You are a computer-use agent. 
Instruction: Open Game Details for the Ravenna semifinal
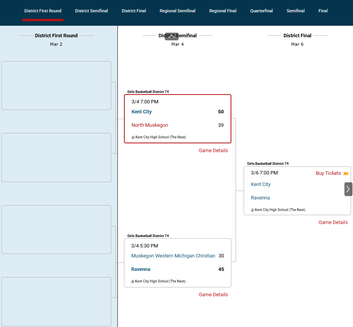pyautogui.click(x=213, y=295)
